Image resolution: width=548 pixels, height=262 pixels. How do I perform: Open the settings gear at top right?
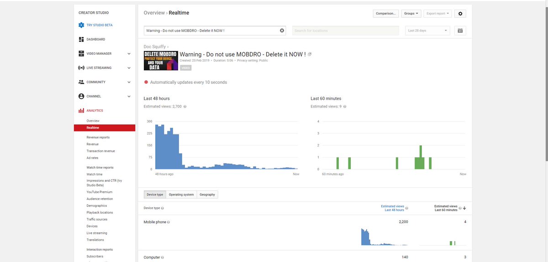coord(460,14)
